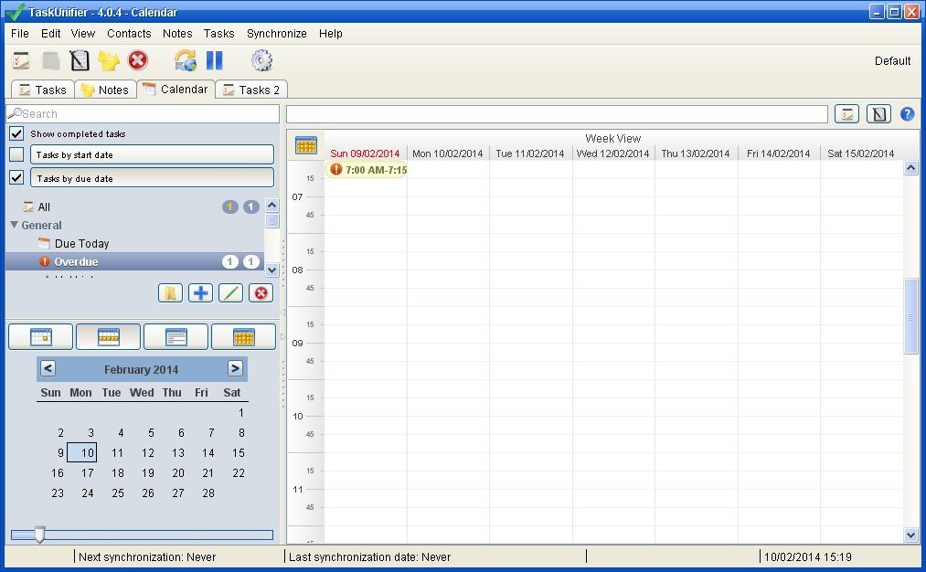Image resolution: width=926 pixels, height=572 pixels.
Task: Select February 14 in the mini calendar
Action: [x=208, y=453]
